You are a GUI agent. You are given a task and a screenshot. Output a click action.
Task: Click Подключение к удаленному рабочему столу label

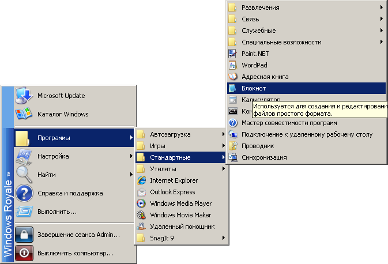pyautogui.click(x=307, y=134)
